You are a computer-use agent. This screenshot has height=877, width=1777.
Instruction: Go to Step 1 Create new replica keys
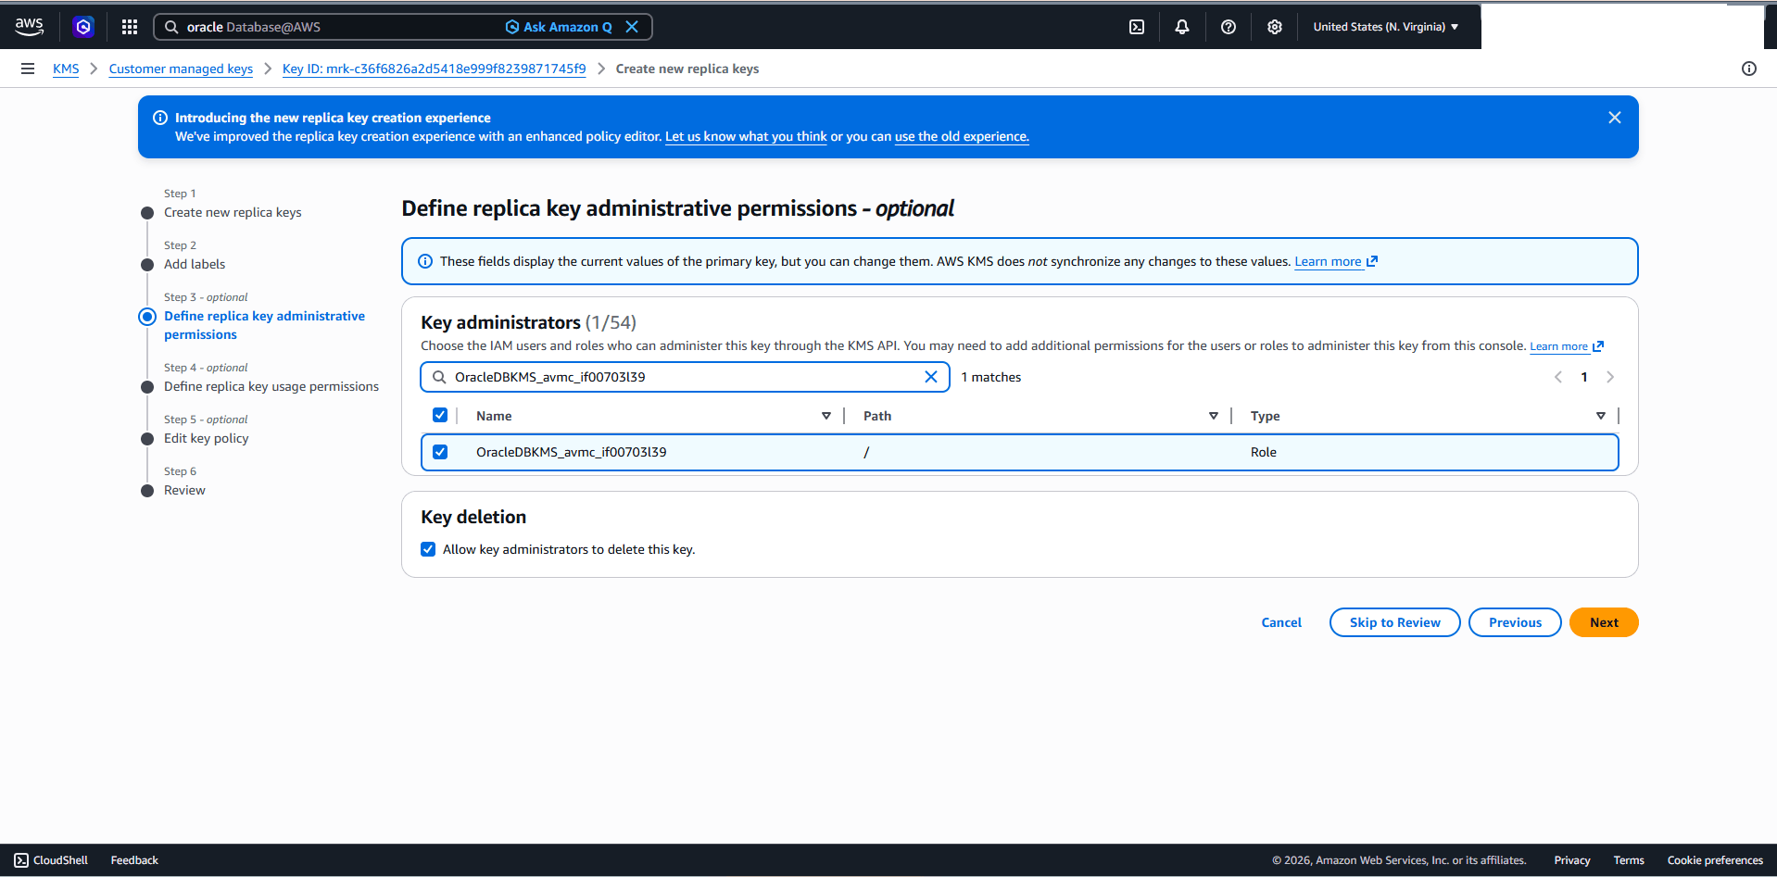[233, 212]
